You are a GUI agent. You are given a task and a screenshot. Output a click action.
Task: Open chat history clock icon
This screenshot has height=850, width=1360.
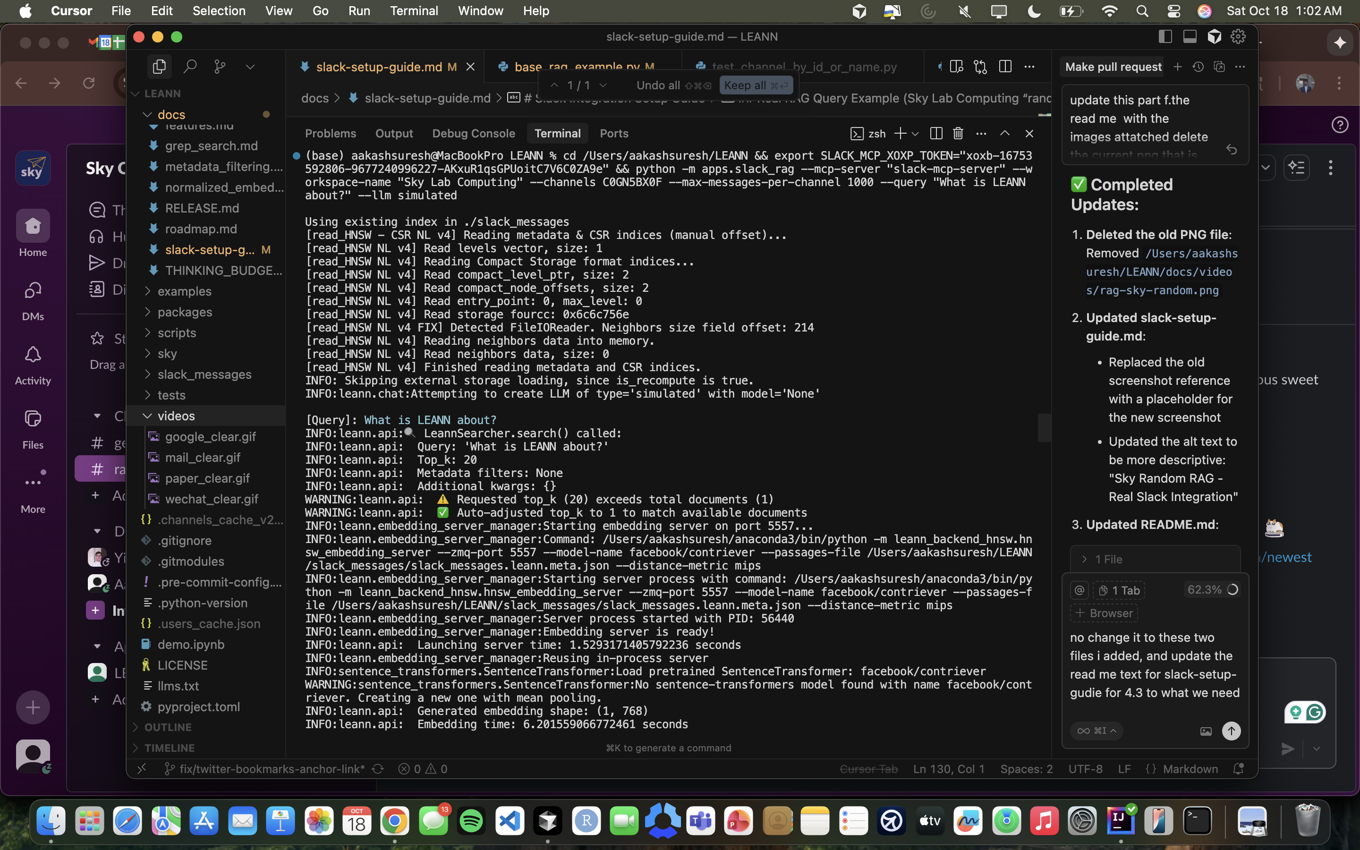(1198, 67)
